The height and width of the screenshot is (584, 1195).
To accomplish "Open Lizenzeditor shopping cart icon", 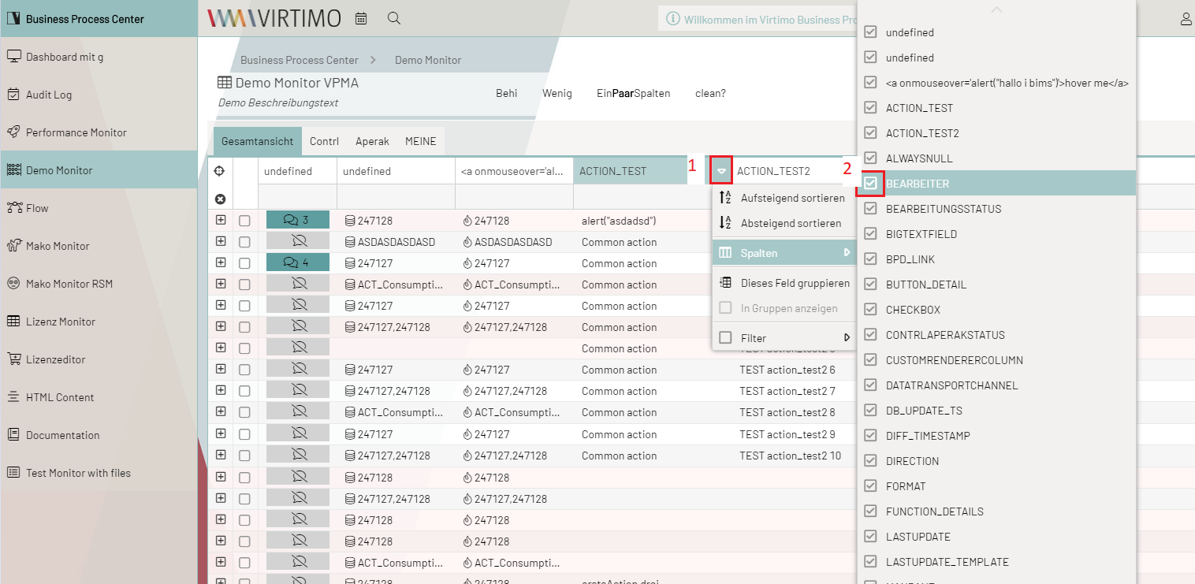I will click(13, 359).
